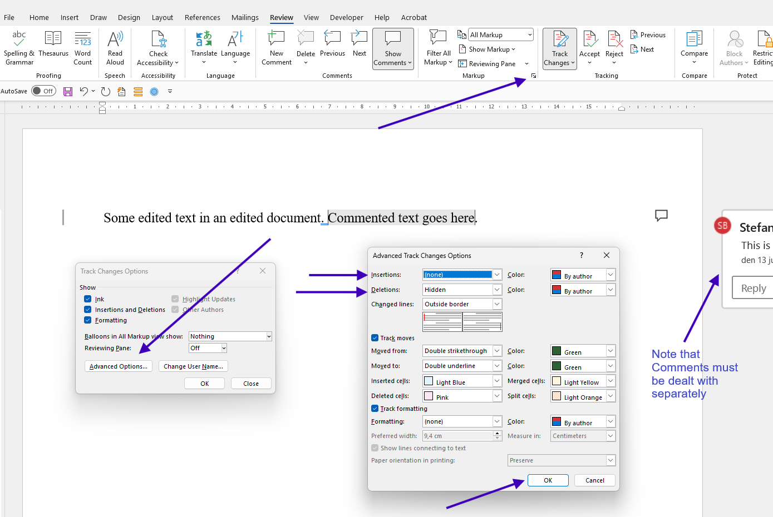Uncheck the Track formatting checkbox
The height and width of the screenshot is (517, 773).
point(375,409)
